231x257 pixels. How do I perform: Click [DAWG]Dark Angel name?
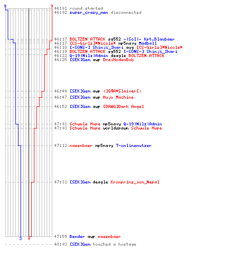point(123,106)
